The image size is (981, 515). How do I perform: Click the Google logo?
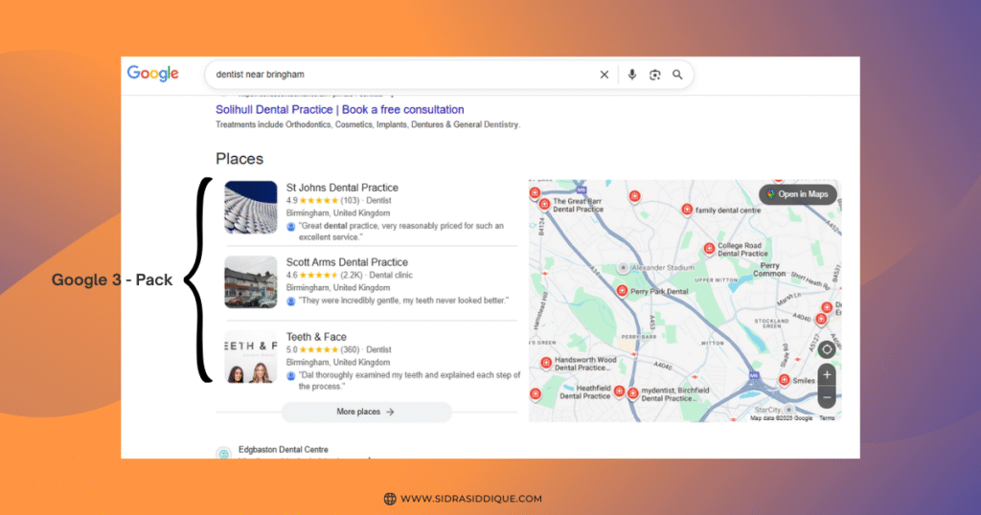152,74
